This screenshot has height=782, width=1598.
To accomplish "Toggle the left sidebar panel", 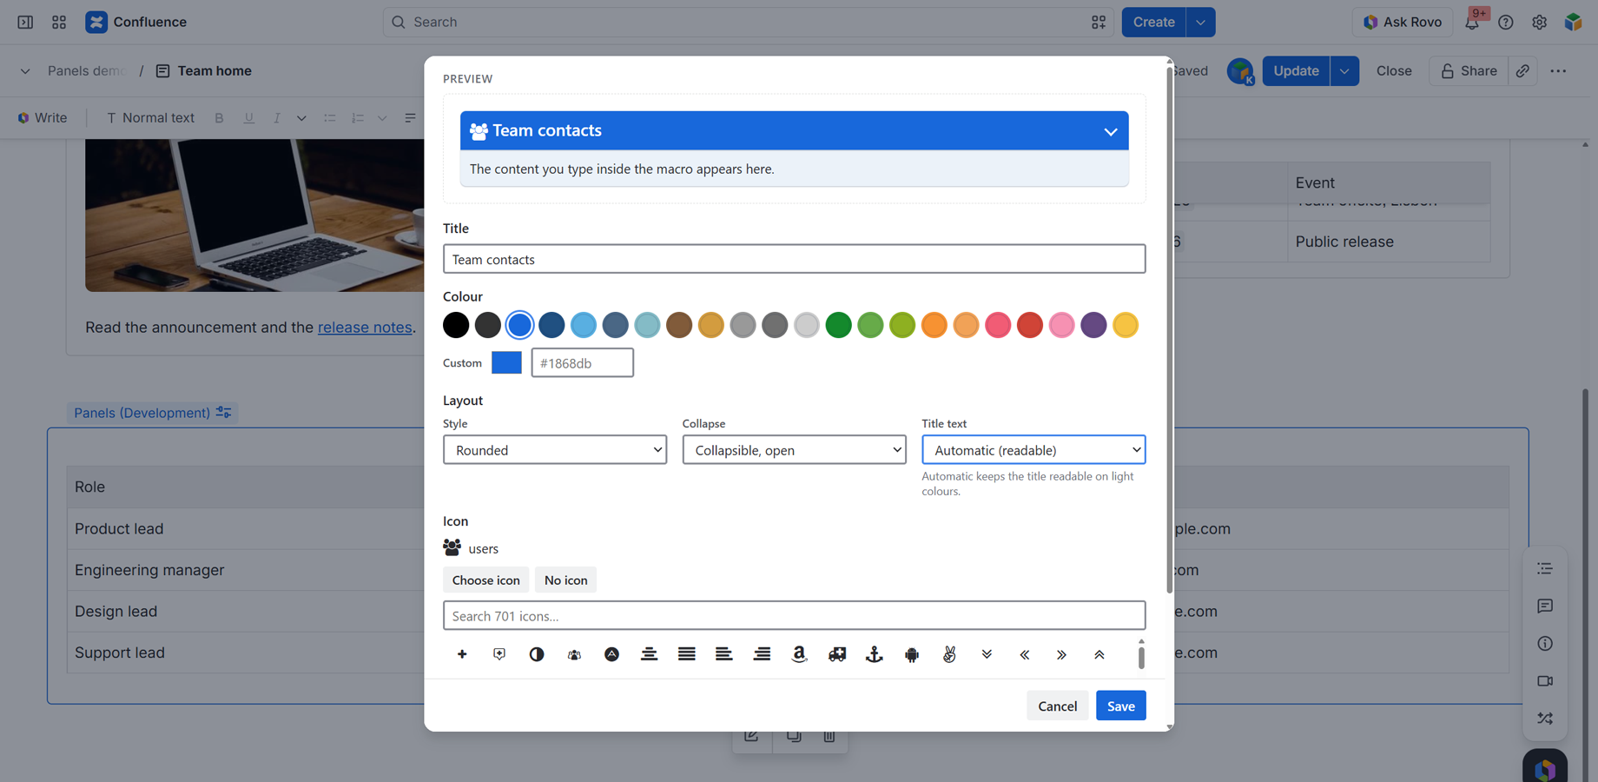I will pos(25,22).
